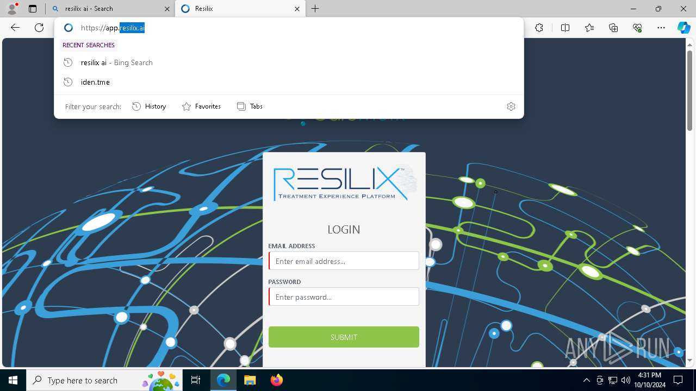This screenshot has width=696, height=391.
Task: Go back with the arrow icon
Action: point(15,28)
